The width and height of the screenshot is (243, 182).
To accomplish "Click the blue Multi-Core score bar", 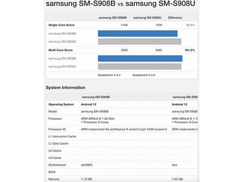I will [140, 58].
